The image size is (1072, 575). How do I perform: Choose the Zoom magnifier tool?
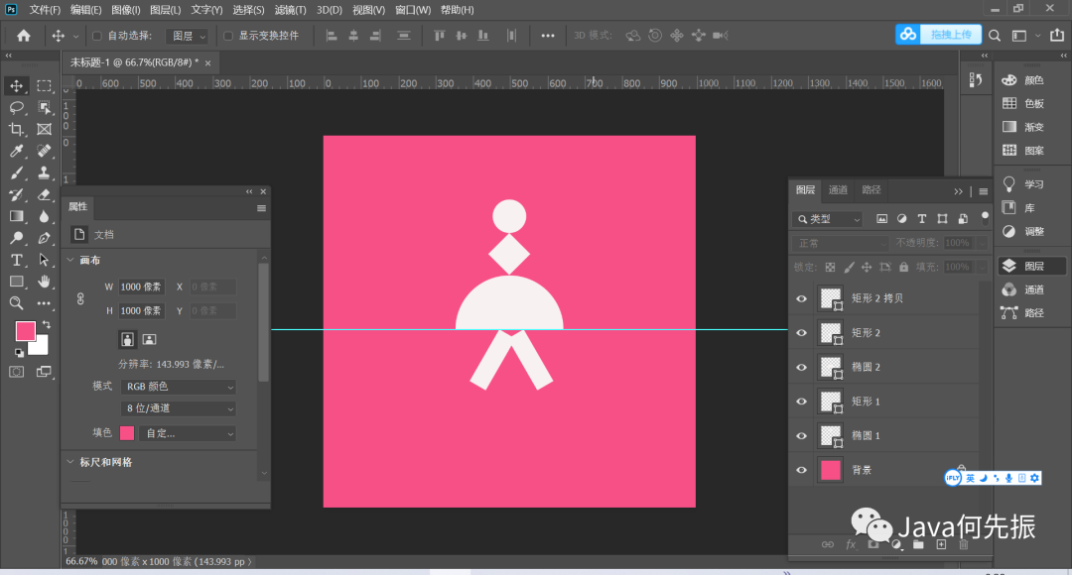coord(17,303)
